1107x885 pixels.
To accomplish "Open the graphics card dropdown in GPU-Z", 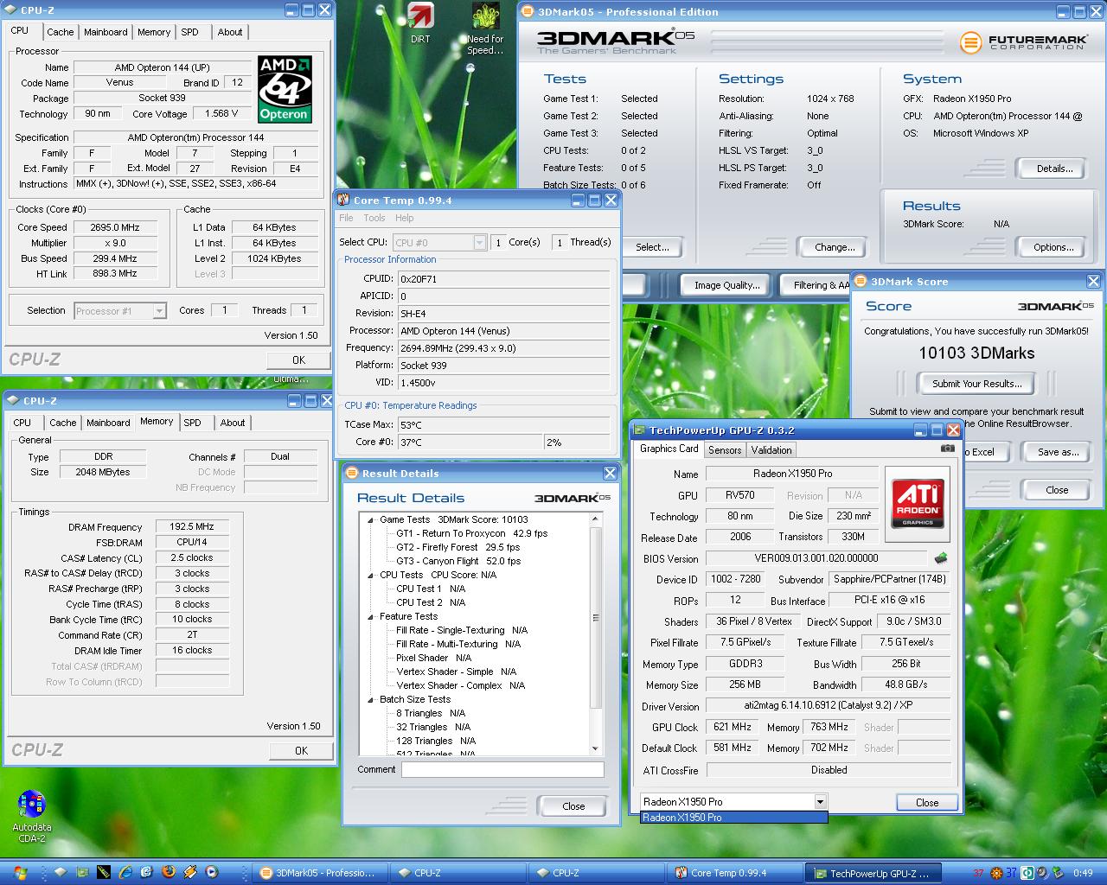I will pos(733,801).
